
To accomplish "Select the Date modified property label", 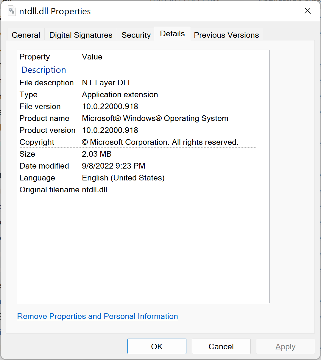I will click(x=44, y=166).
